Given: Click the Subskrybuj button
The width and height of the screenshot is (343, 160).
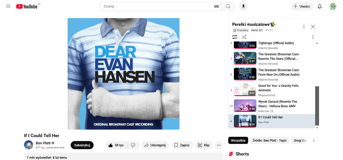Looking at the screenshot, I should pos(82,145).
